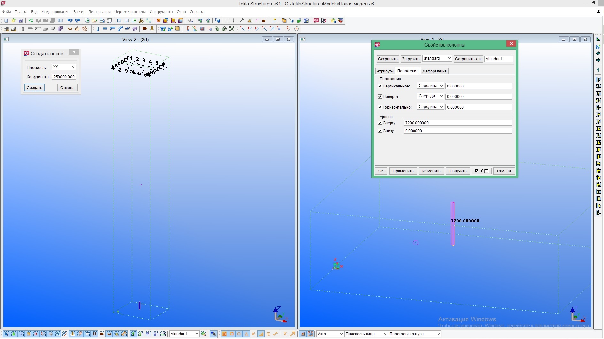This screenshot has width=604, height=339.
Task: Click the Redo arrow icon
Action: point(77,20)
